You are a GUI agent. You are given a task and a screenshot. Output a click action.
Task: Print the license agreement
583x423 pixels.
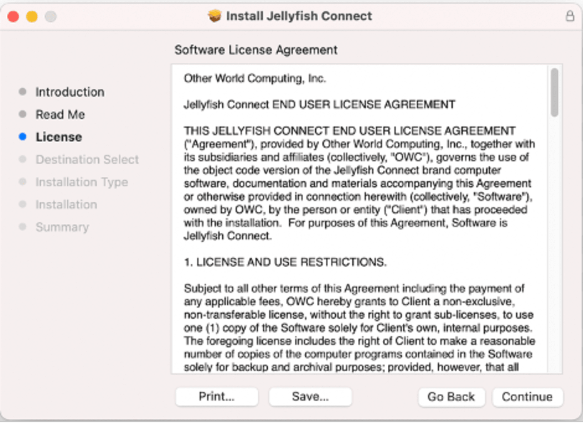[x=217, y=397]
